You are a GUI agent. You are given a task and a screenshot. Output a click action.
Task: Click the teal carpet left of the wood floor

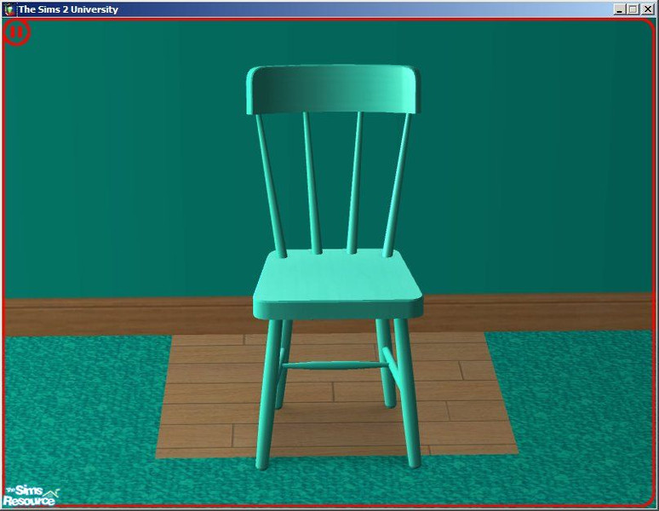pyautogui.click(x=77, y=409)
